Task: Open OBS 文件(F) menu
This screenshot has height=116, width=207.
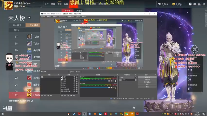Action: (43, 17)
